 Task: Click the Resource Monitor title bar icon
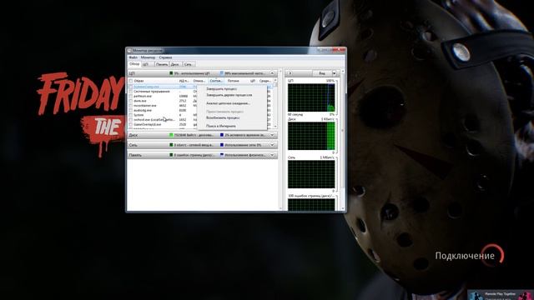130,50
